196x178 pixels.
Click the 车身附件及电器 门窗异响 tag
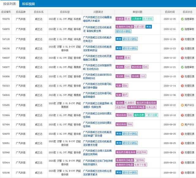click(x=130, y=160)
